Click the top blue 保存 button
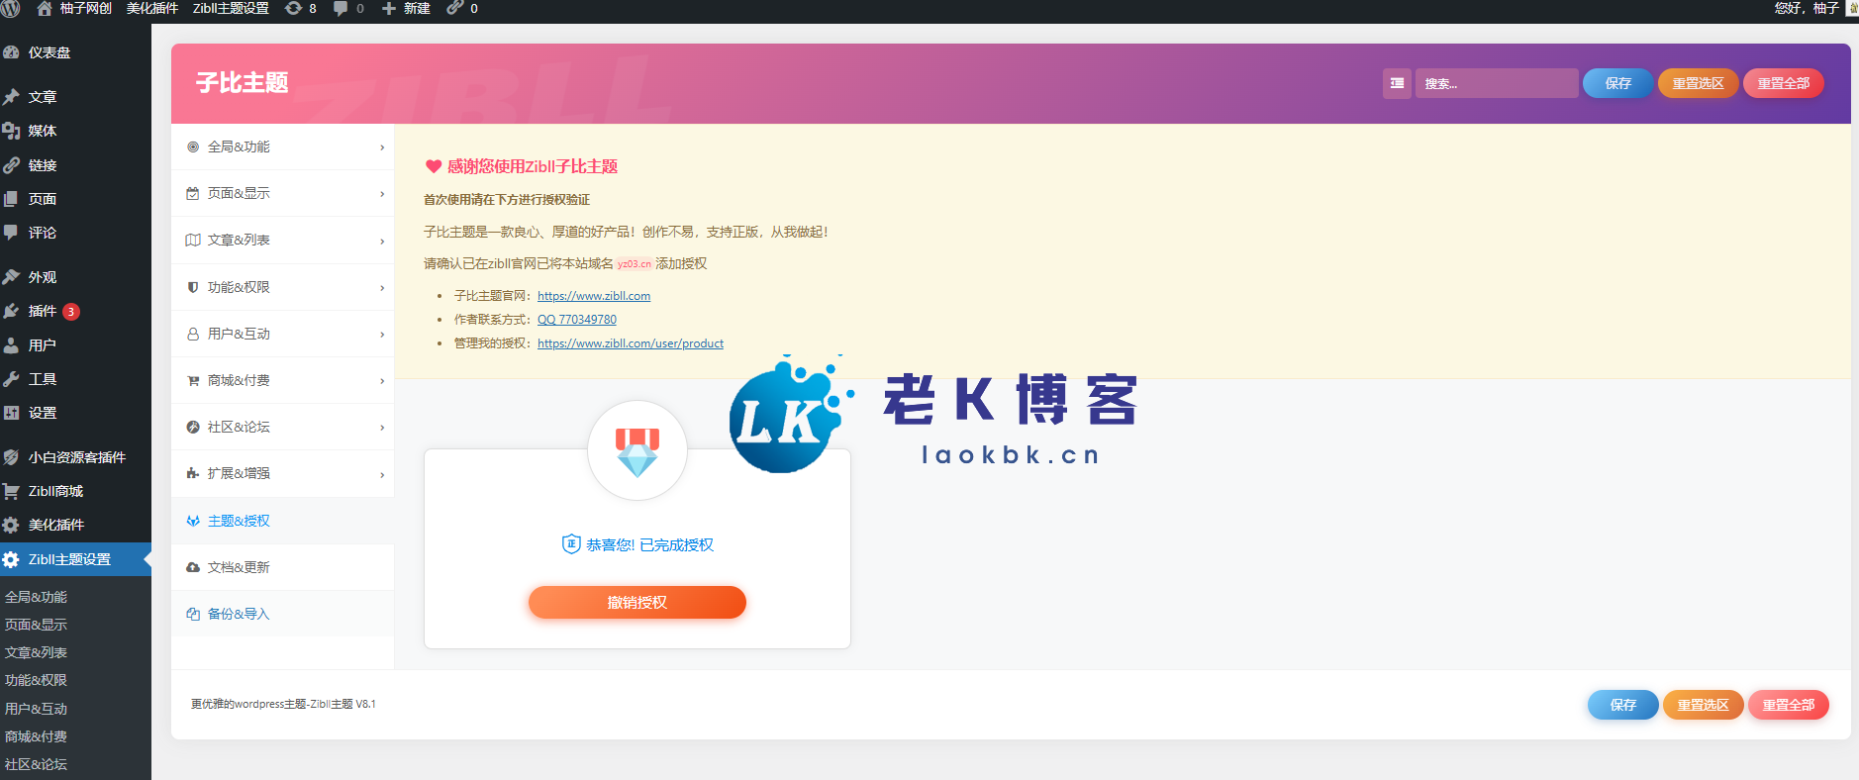This screenshot has height=780, width=1859. (1617, 83)
